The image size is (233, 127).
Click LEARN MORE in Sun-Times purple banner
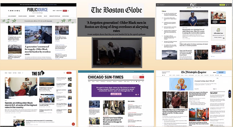point(116,94)
